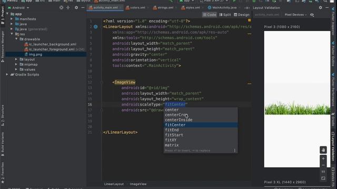Viewport: 337px width, 189px height.
Task: Select img.png in project tree
Action: point(35,55)
